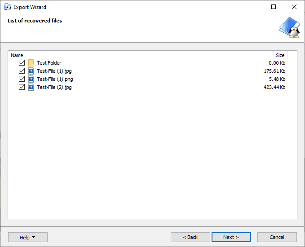Click the Test-File (2).jpg image icon
This screenshot has width=305, height=247.
(31, 87)
